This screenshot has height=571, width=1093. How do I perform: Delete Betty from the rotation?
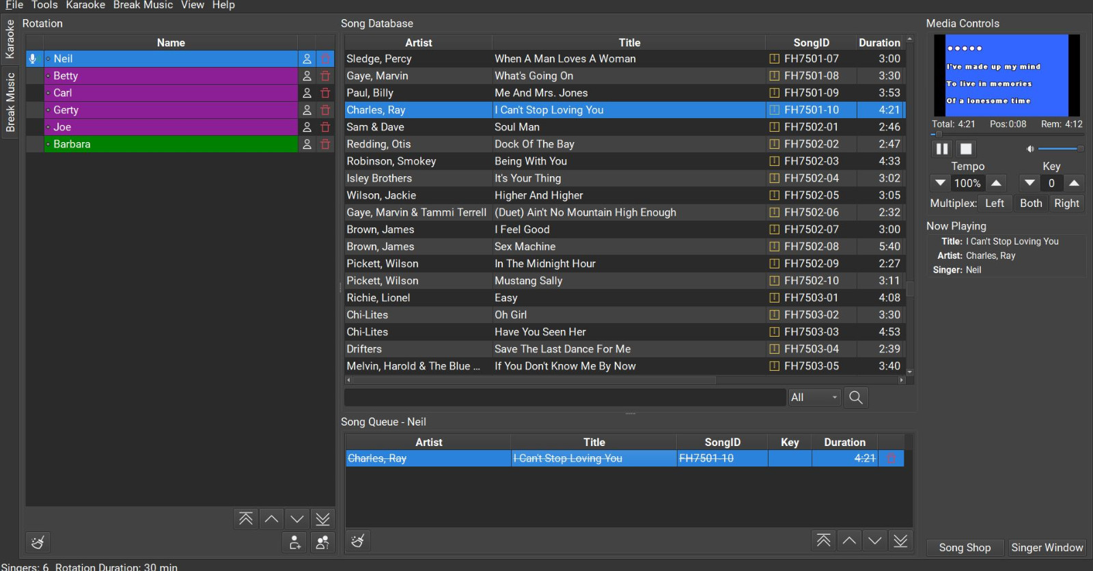pos(325,76)
